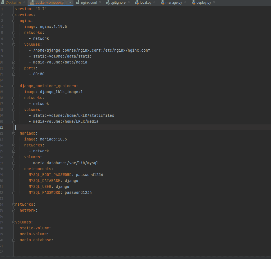
Task: Click the MYSQL_DATABASE key
Action: pos(44,181)
